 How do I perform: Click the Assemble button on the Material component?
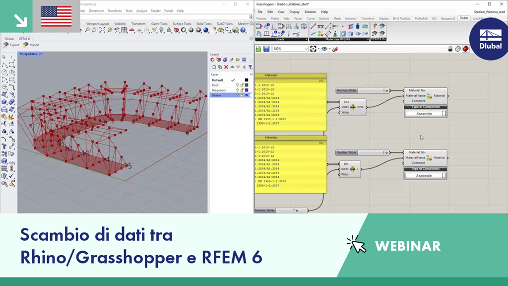click(x=425, y=113)
